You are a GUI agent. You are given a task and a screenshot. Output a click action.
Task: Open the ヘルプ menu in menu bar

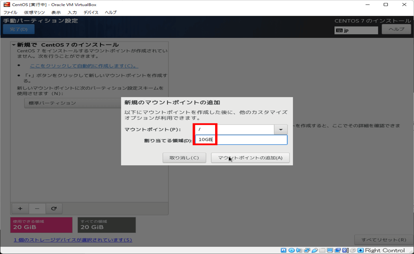coord(111,12)
